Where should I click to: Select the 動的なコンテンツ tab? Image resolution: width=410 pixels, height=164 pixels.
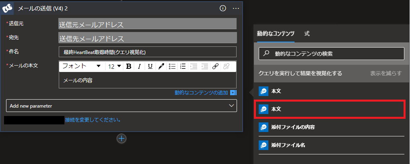tap(276, 34)
